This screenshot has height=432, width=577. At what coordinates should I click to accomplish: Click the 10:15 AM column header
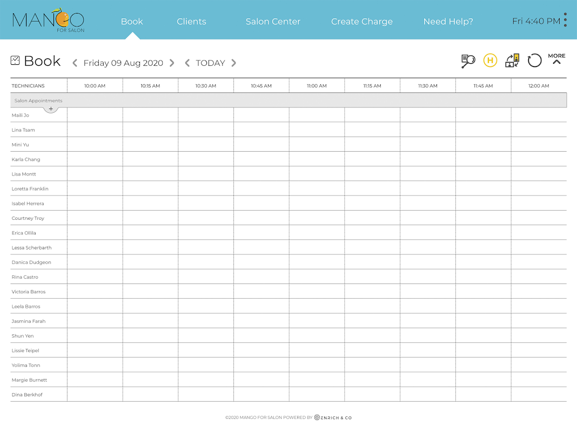click(151, 86)
